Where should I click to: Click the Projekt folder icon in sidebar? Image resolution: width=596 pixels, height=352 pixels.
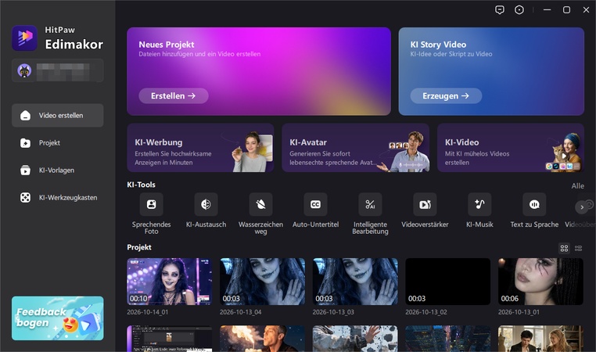[x=25, y=143]
